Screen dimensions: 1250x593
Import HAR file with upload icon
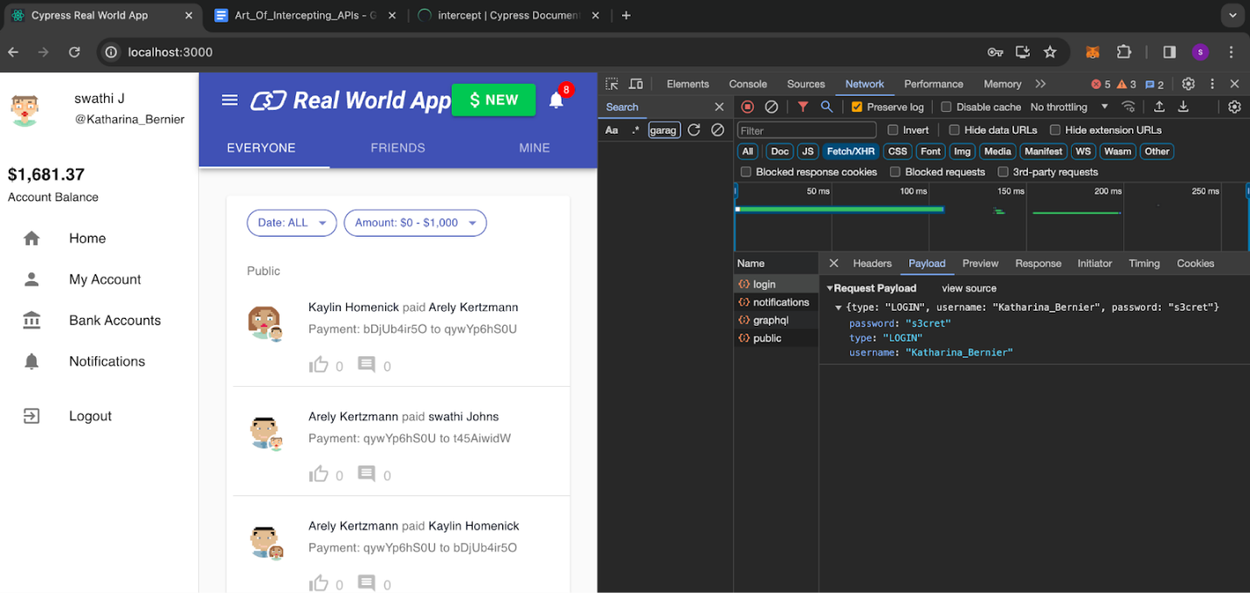(1159, 107)
